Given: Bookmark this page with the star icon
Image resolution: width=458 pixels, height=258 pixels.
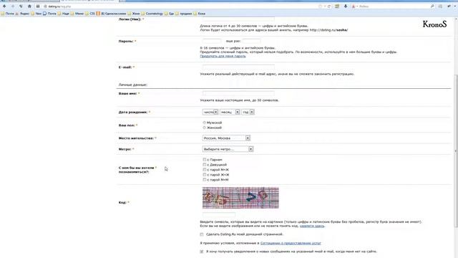Looking at the screenshot, I should (x=320, y=6).
